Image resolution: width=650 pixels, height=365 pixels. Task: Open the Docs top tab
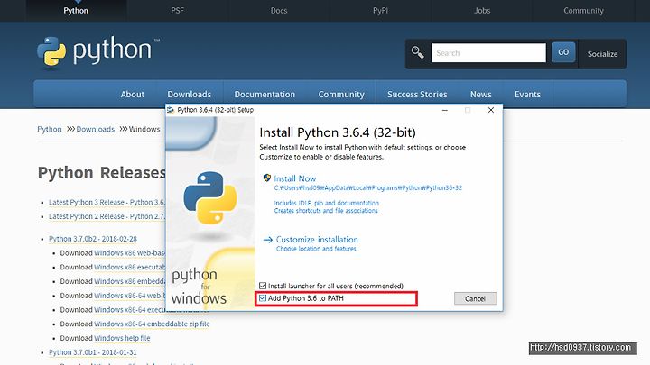pos(279,11)
